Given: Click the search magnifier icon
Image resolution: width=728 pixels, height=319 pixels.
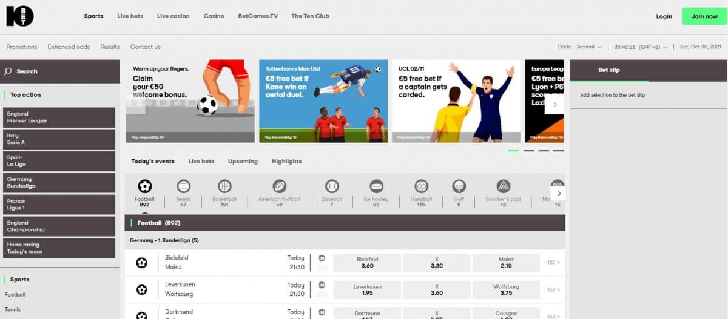Looking at the screenshot, I should (8, 71).
